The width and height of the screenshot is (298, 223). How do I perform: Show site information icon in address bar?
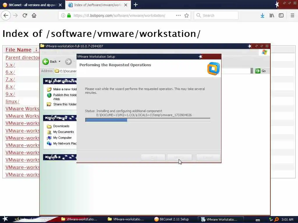(x=63, y=15)
